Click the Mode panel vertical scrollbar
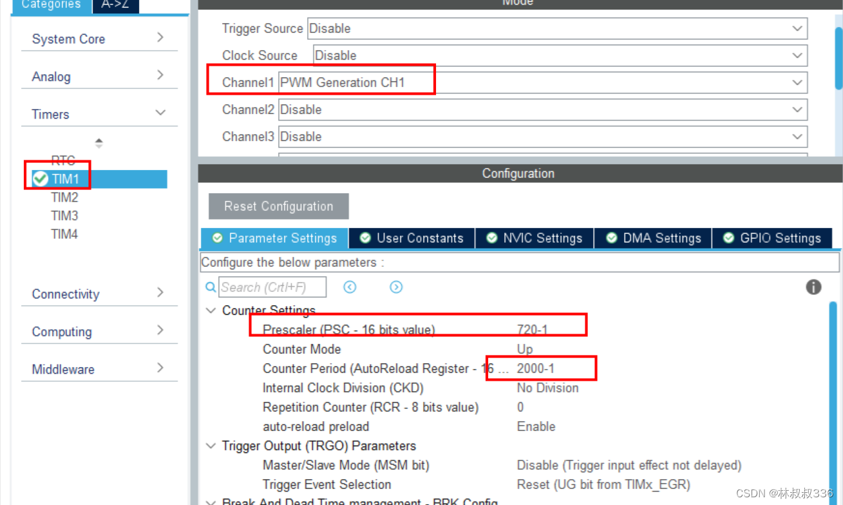Image resolution: width=843 pixels, height=505 pixels. 838,58
